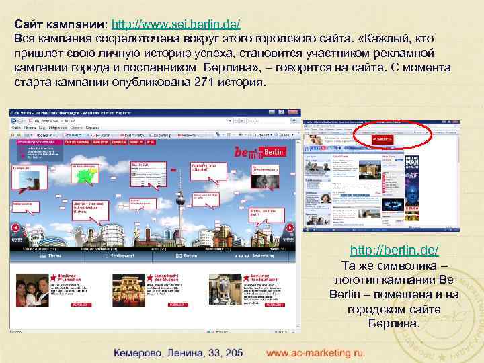Click the family photo story thumbnail
The width and height of the screenshot is (484, 363).
tap(32, 290)
